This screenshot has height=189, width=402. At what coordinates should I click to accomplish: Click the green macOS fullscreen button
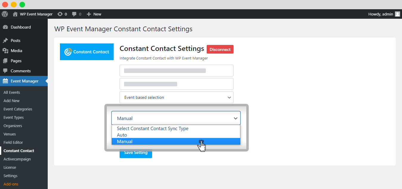(22, 4)
